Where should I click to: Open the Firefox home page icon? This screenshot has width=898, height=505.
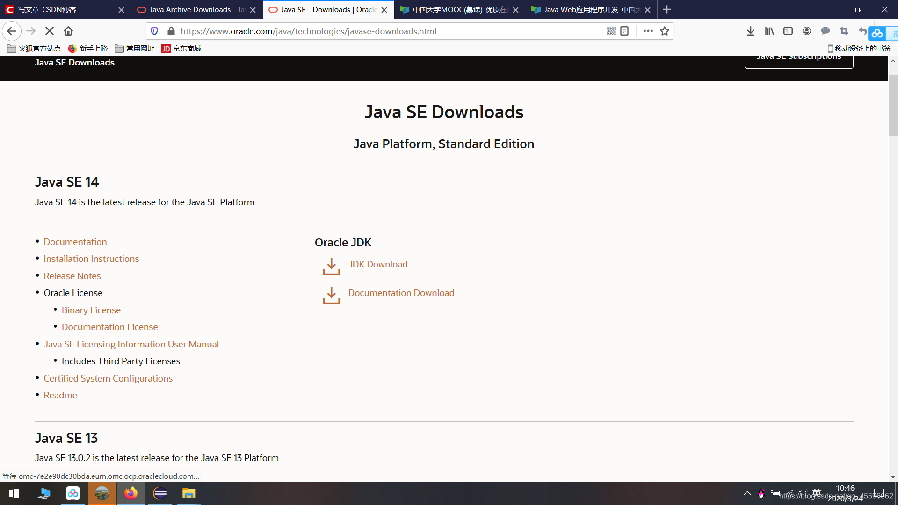68,31
